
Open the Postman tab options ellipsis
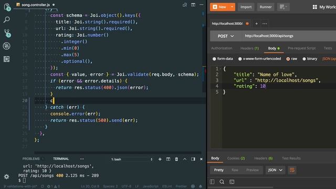(265, 24)
